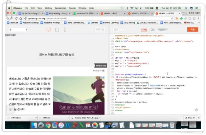Viewport: 206px width, 135px height.
Task: Switch to the To Do List tab
Action: pos(31,14)
